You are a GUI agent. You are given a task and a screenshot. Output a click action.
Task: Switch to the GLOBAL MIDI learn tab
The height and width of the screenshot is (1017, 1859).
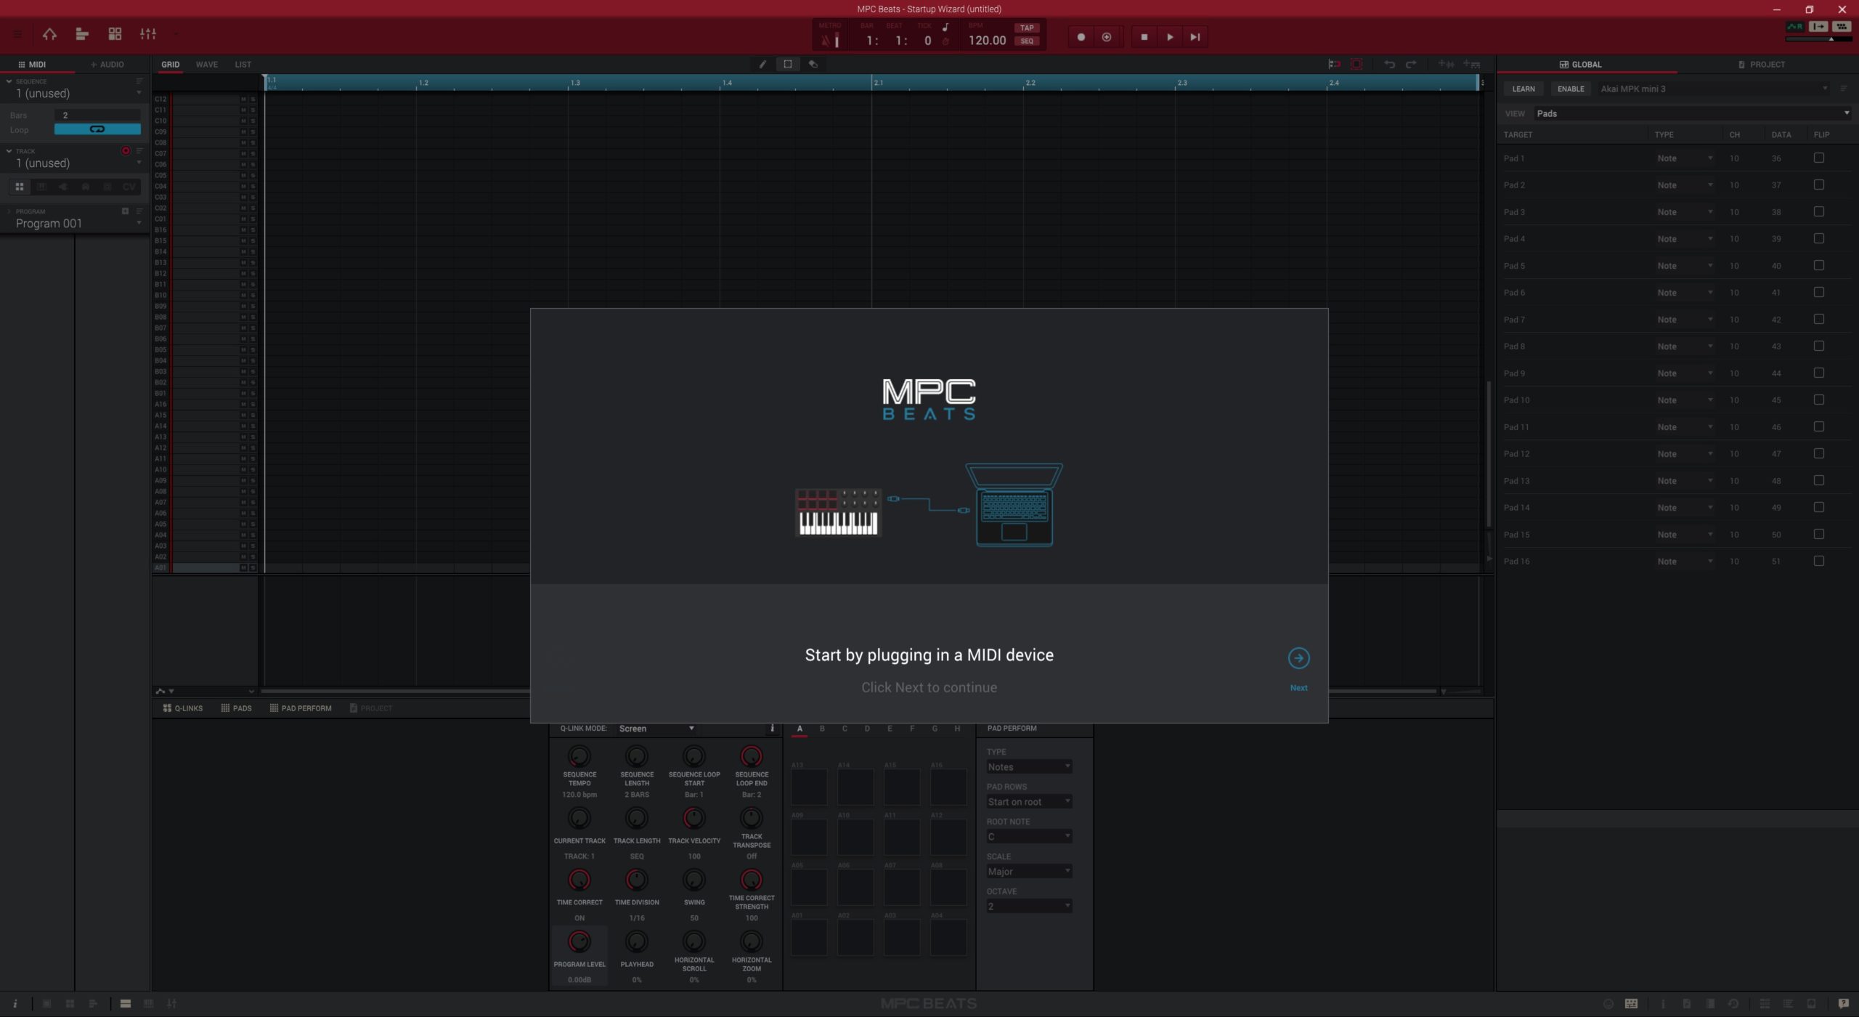pyautogui.click(x=1581, y=65)
